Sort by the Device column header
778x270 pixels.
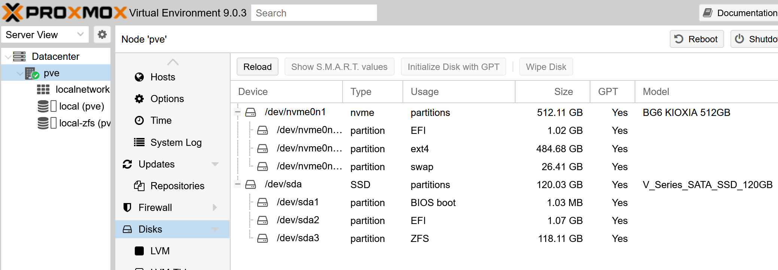pos(286,92)
